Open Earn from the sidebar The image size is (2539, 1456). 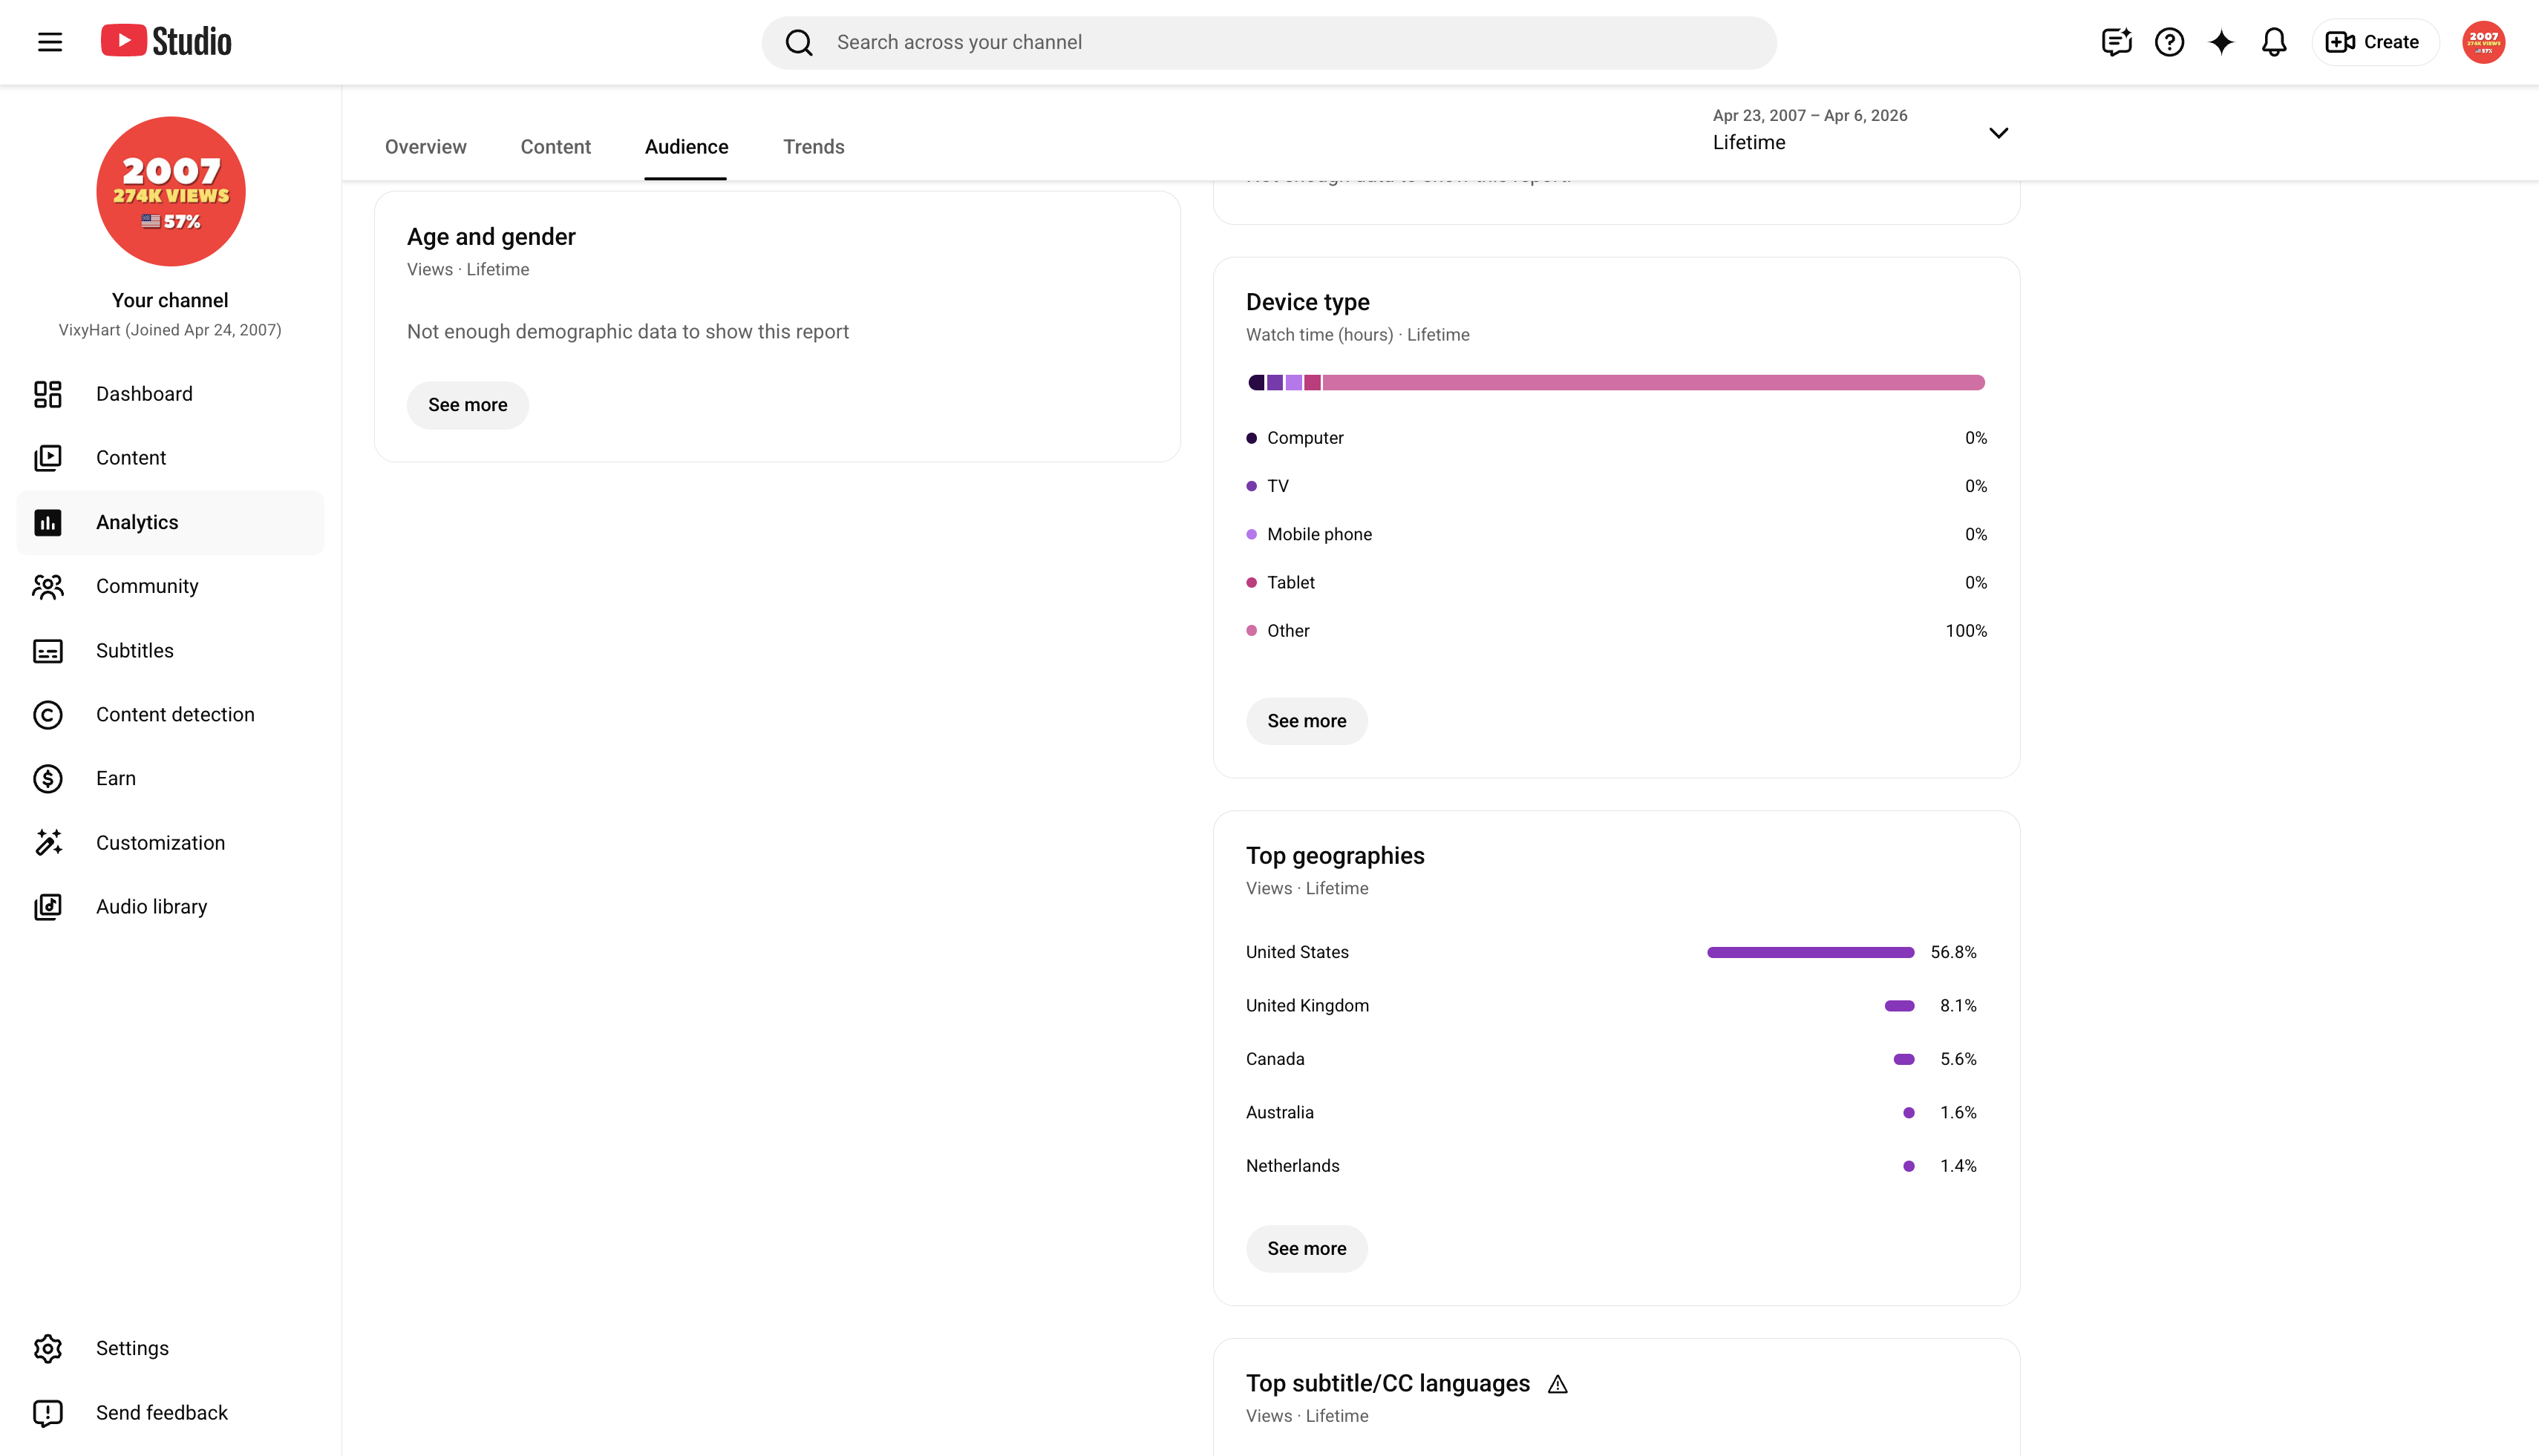170,779
